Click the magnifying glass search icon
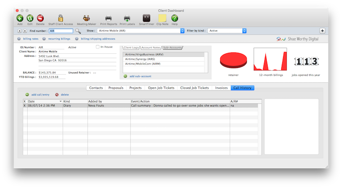342x188 pixels. point(78,31)
